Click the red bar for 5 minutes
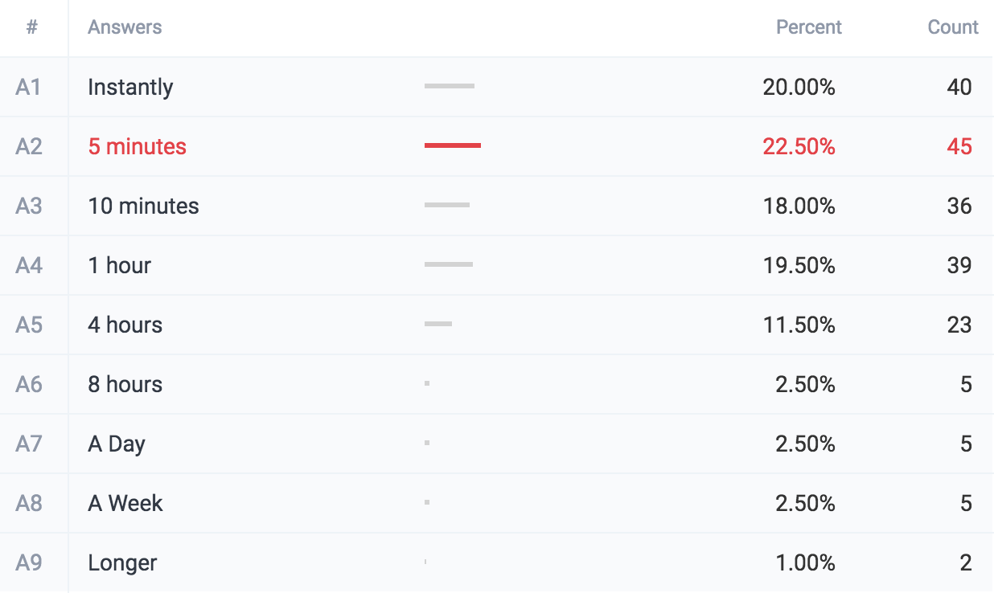Viewport: 994px width, 593px height. click(452, 145)
